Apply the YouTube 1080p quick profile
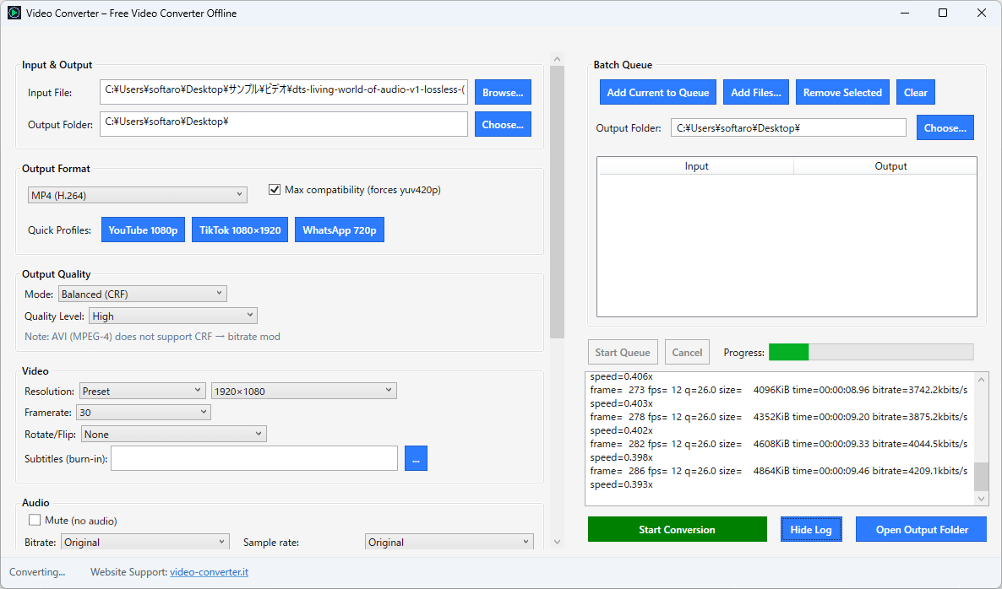 click(x=143, y=230)
